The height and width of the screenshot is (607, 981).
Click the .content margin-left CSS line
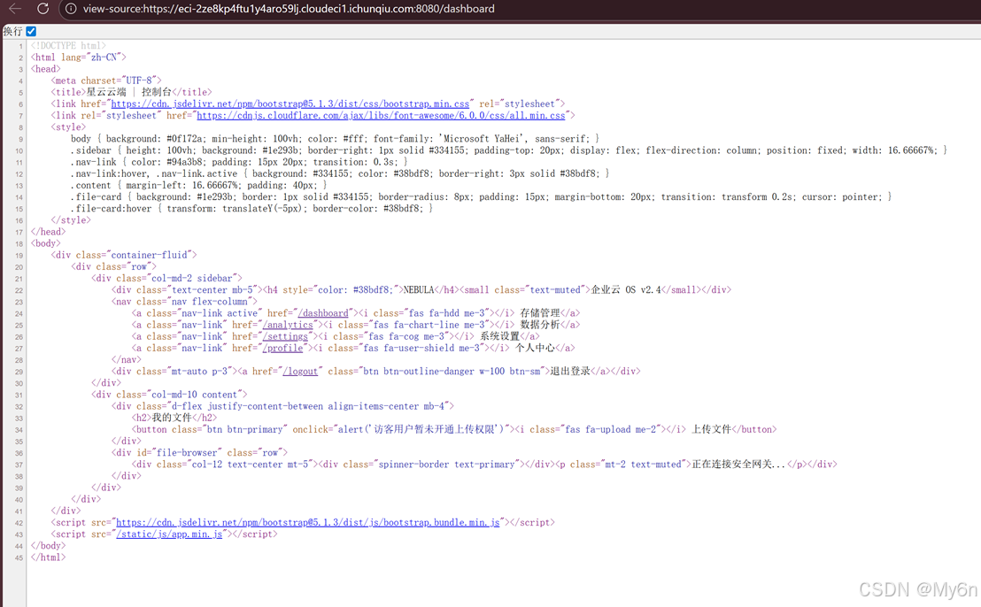tap(198, 186)
